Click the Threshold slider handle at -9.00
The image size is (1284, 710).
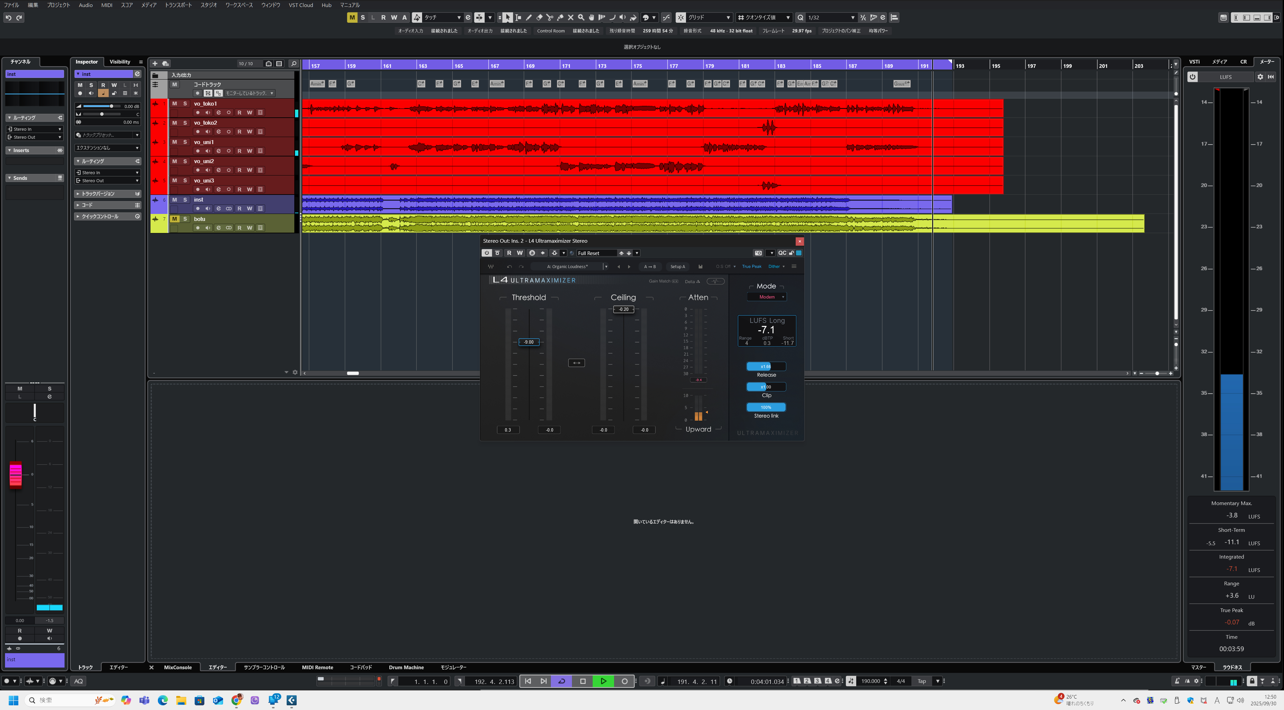[x=528, y=342]
